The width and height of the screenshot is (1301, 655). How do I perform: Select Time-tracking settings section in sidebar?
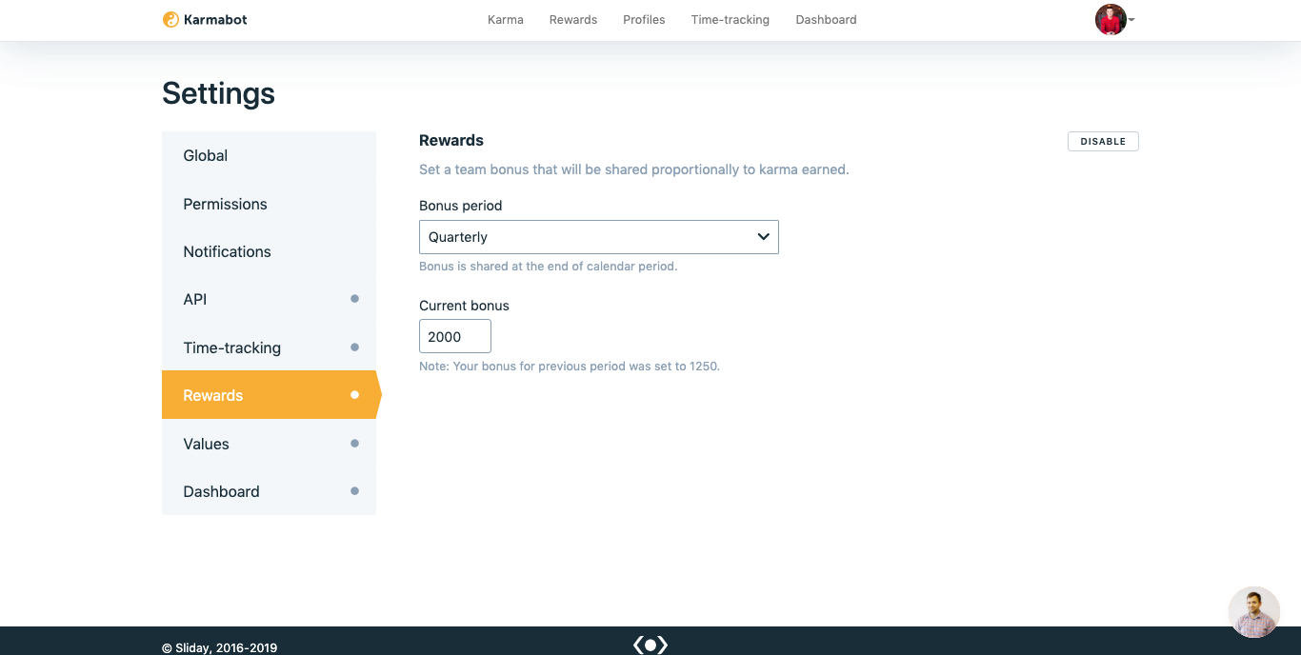pyautogui.click(x=269, y=347)
